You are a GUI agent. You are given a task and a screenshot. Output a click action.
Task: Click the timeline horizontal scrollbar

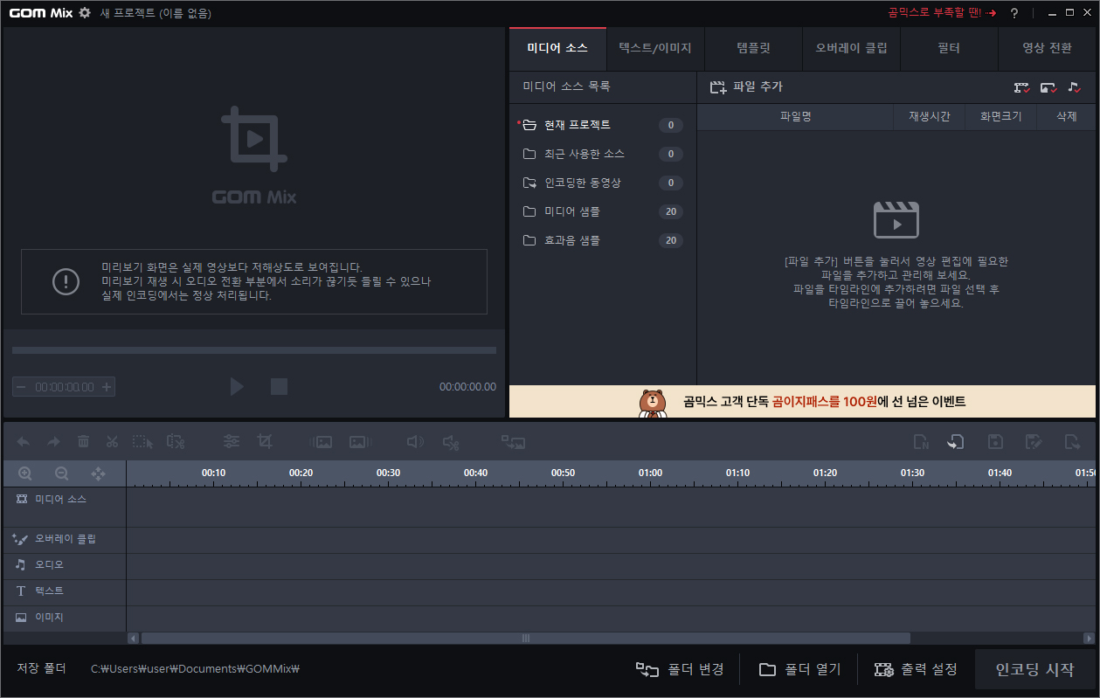pos(526,639)
